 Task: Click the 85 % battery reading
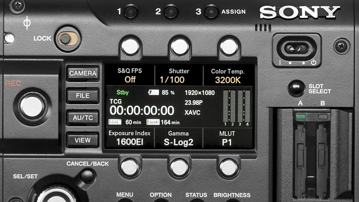pyautogui.click(x=168, y=93)
